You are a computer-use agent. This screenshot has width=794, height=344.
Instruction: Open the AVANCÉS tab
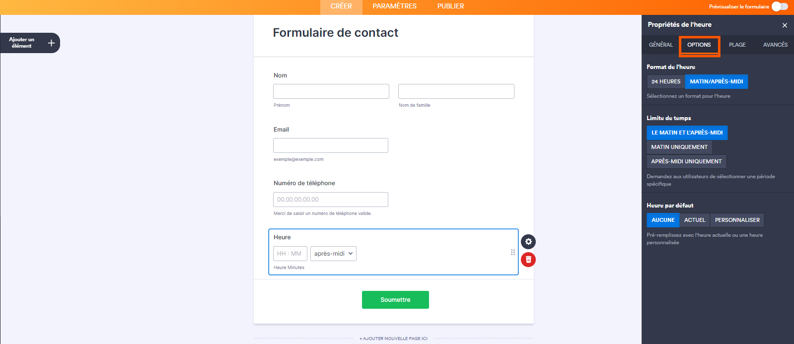[775, 45]
